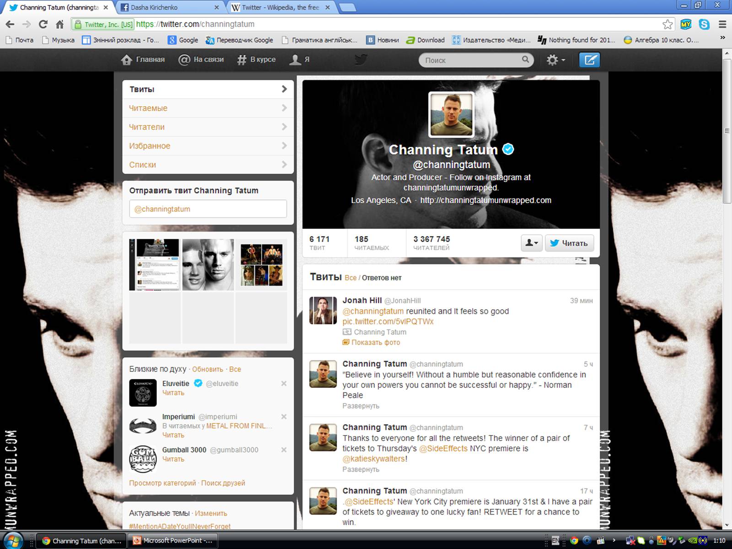Open the Главная home tab

point(143,59)
